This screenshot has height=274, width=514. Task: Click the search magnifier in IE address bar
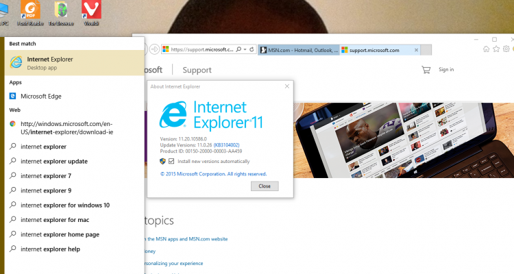(x=238, y=49)
